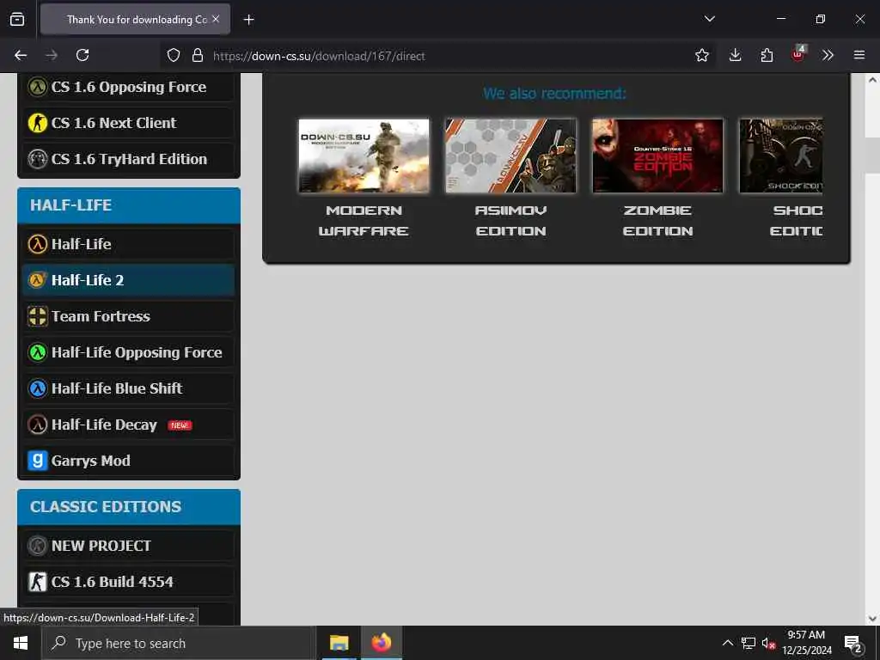Open the Asiimov Edition thumbnail image

(510, 156)
